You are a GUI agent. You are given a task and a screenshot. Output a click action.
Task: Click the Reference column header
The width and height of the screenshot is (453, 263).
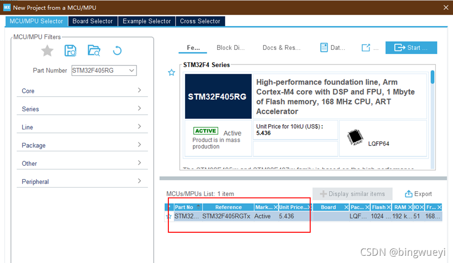[228, 207]
